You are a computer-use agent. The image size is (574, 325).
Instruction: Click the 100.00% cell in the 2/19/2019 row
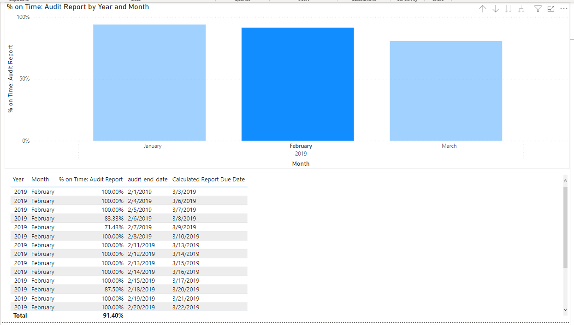click(112, 299)
